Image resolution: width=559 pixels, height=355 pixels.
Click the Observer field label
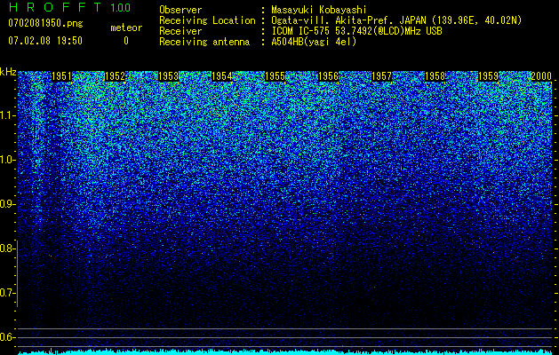180,10
